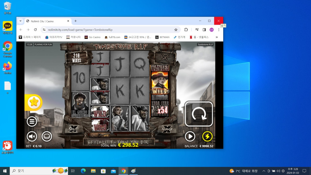Click the PLAYING FOR FUN label
The width and height of the screenshot is (311, 175).
[43, 44]
